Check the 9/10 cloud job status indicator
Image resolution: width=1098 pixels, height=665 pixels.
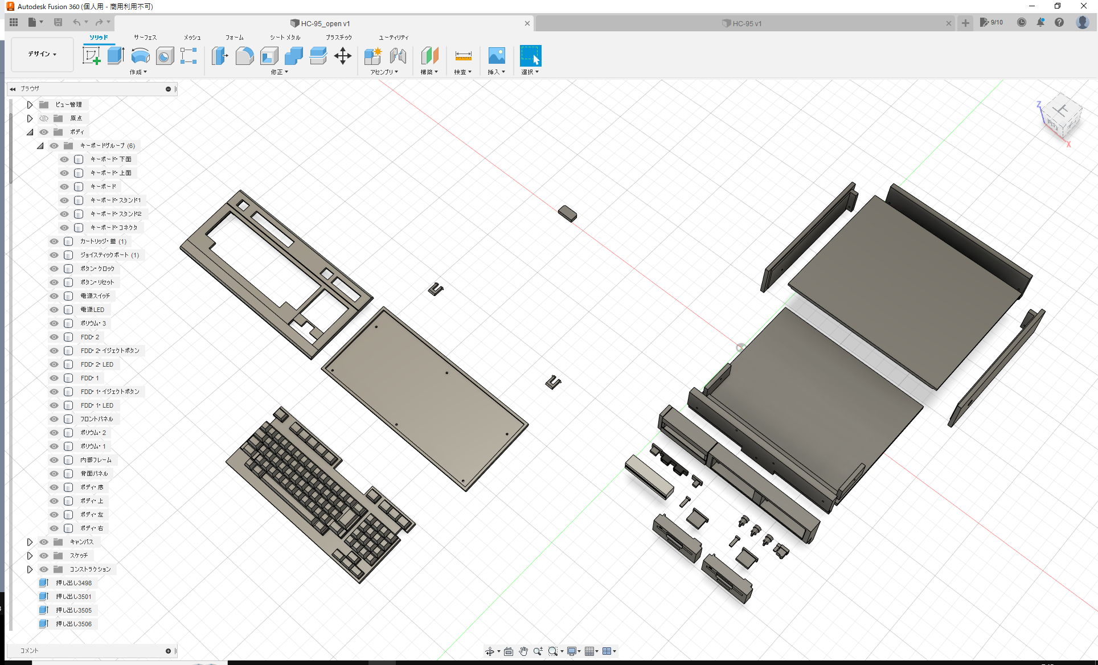click(992, 22)
